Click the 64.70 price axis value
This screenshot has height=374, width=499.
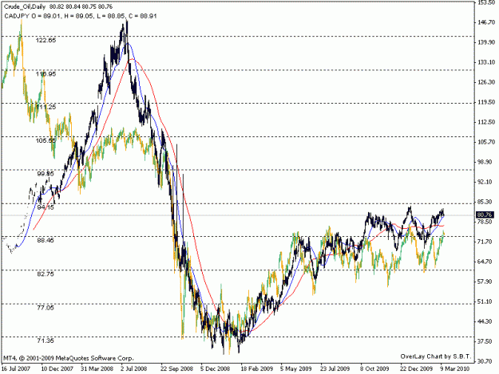(x=486, y=262)
